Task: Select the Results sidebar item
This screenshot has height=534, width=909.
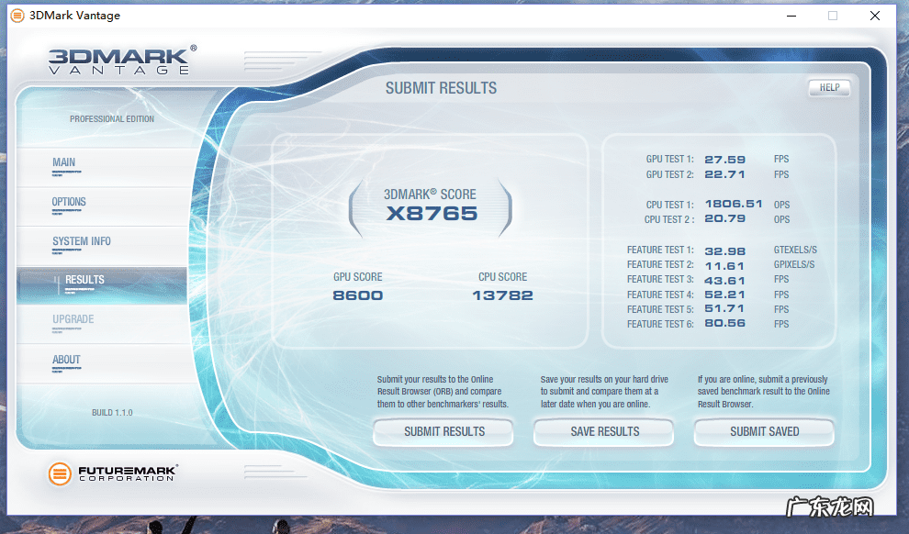Action: pyautogui.click(x=84, y=280)
